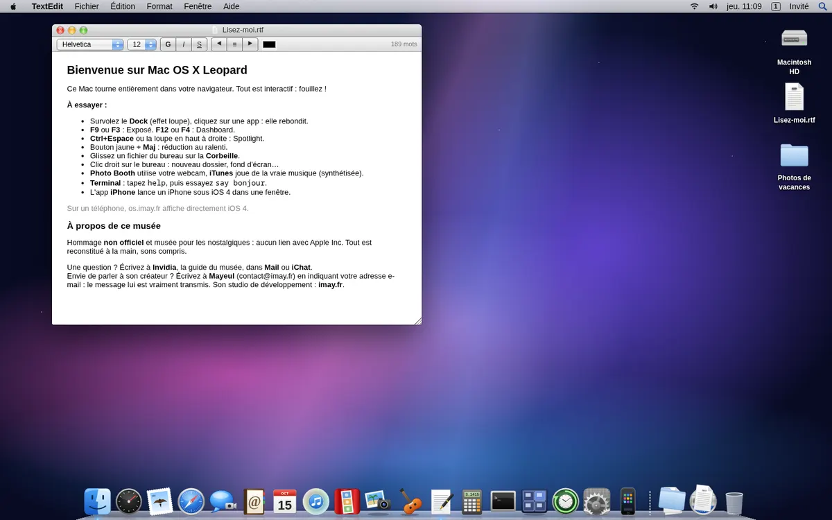Open iCal calendar showing 15
Image resolution: width=832 pixels, height=520 pixels.
click(x=285, y=501)
